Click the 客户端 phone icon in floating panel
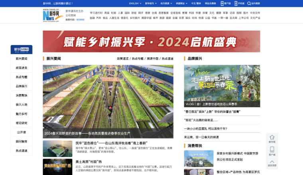Viewport: 303px width, 175px height. (272, 149)
